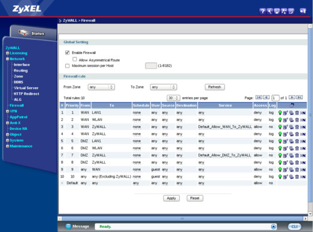Toggle activation bulb for rule 5

[280, 141]
